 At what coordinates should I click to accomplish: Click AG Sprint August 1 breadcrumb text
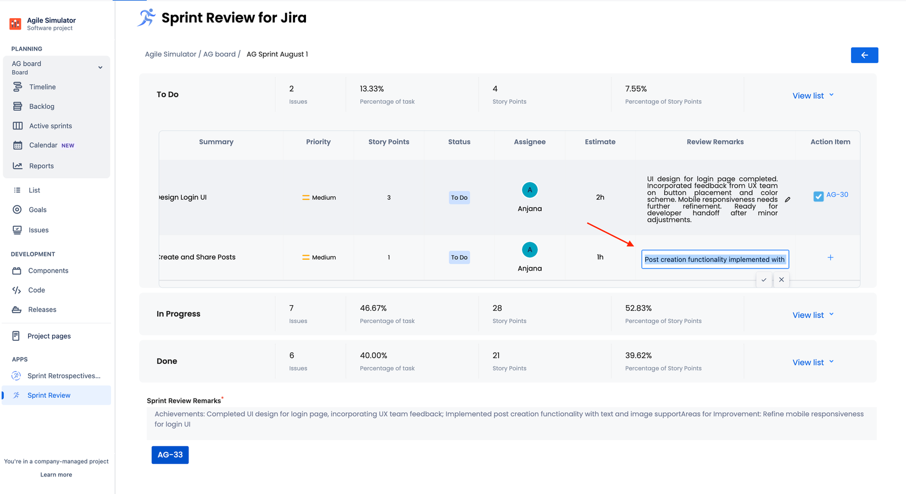(x=277, y=54)
